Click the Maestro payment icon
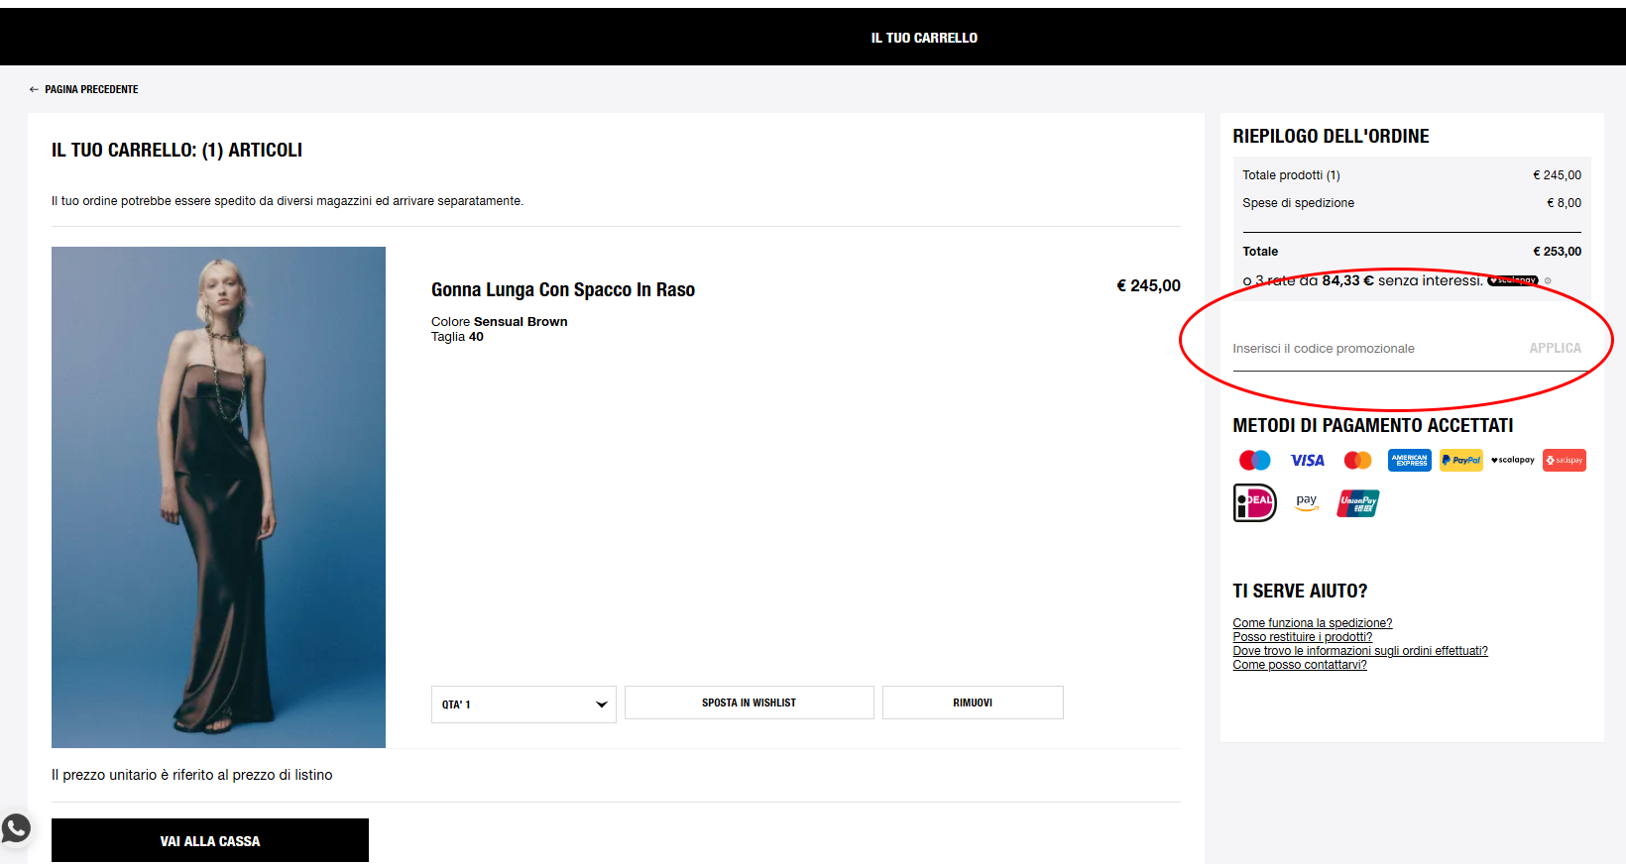The image size is (1626, 864). [1254, 460]
